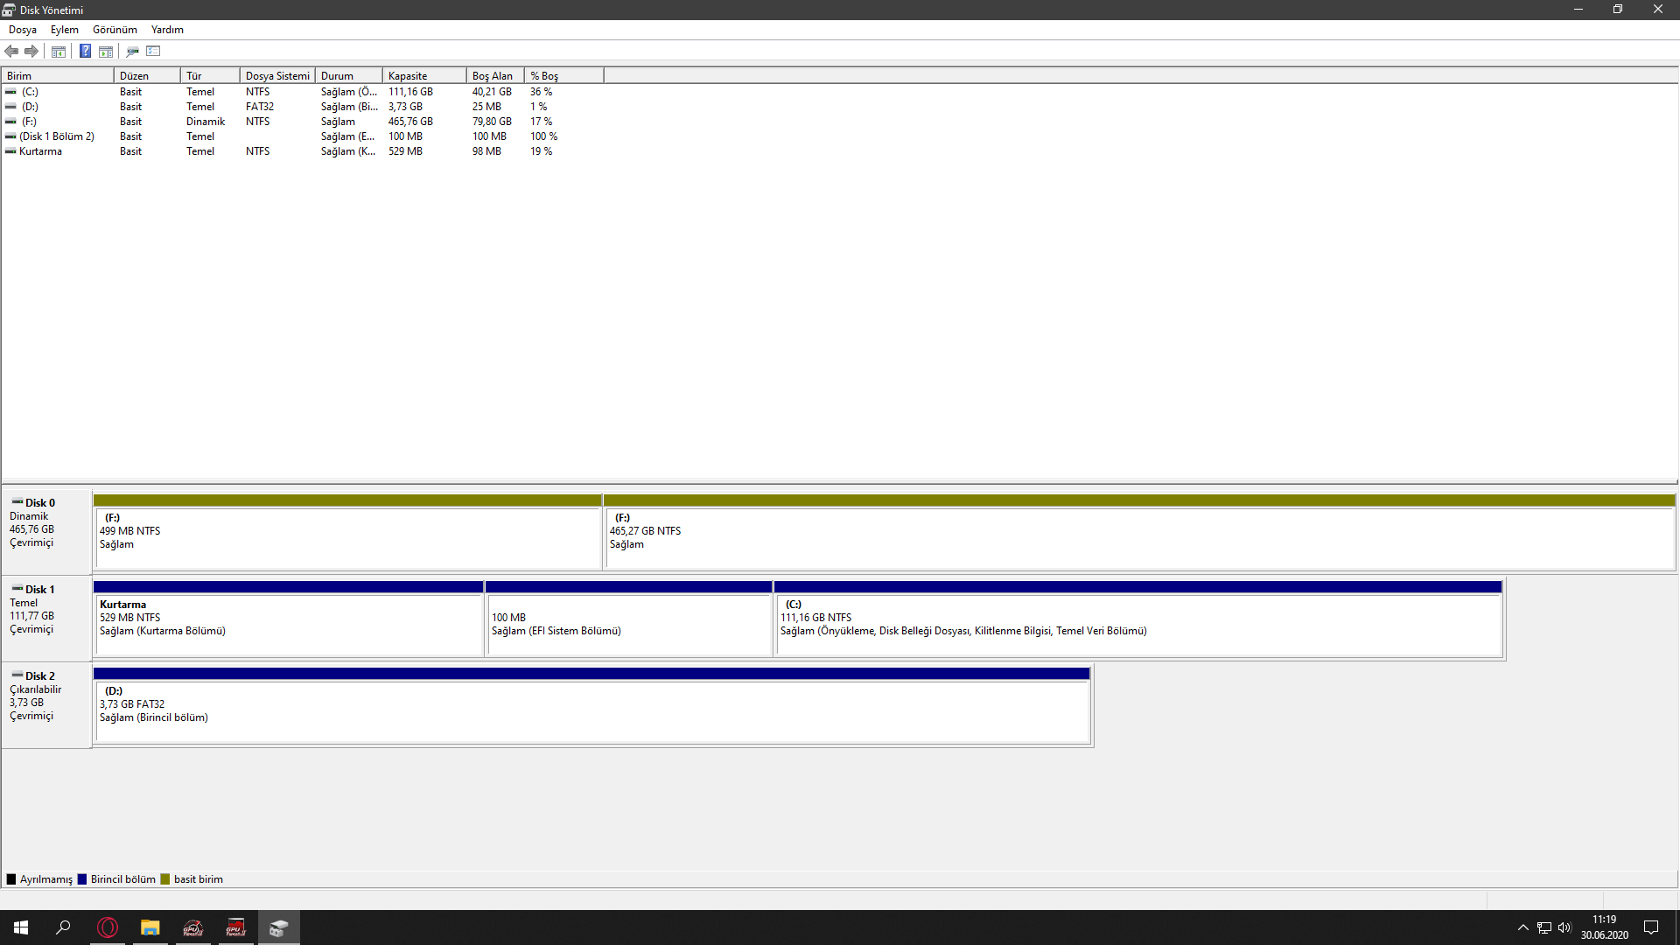Open Help via blue question mark icon
This screenshot has width=1680, height=945.
[x=85, y=51]
